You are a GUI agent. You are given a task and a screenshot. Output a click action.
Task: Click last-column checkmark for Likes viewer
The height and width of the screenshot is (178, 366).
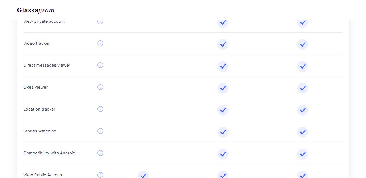pyautogui.click(x=303, y=88)
